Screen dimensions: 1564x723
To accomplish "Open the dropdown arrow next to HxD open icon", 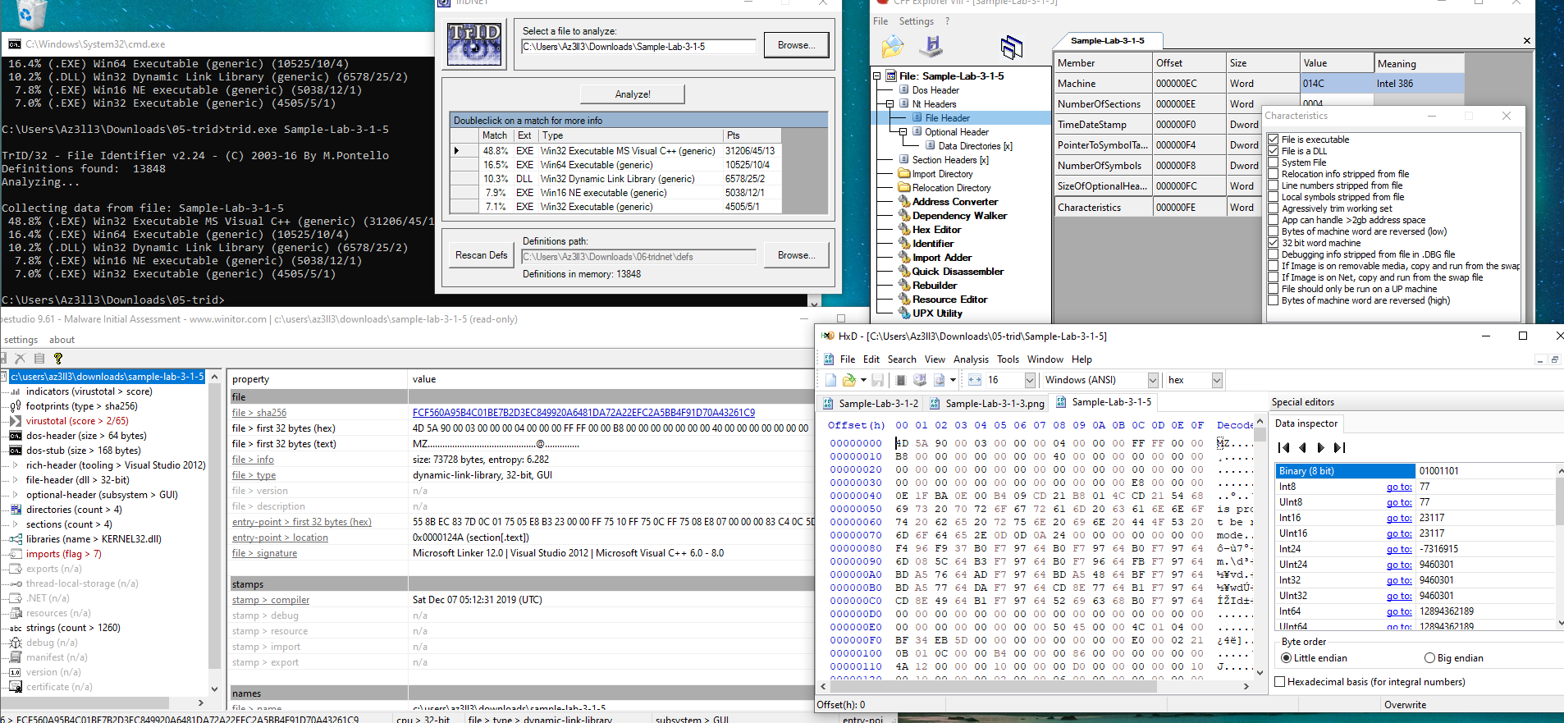I will [x=863, y=380].
